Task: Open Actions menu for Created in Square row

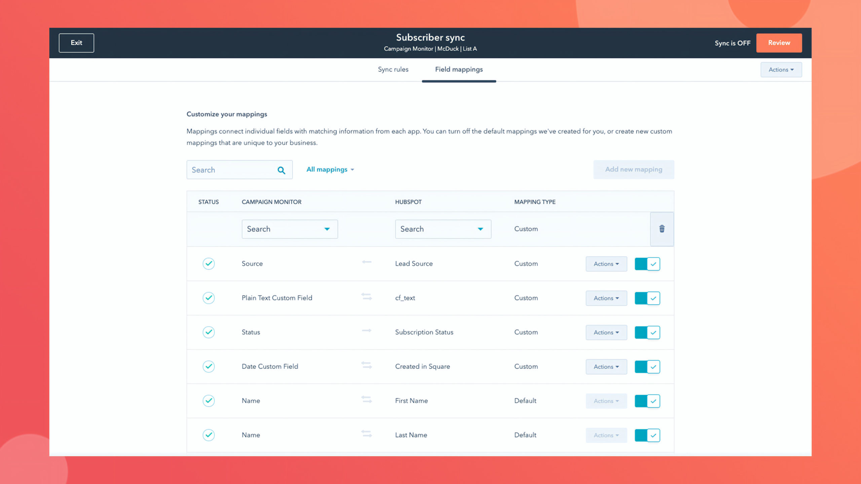Action: 606,367
